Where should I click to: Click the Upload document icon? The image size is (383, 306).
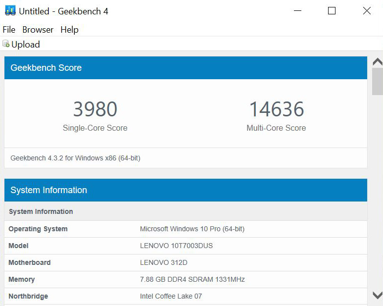coord(6,44)
